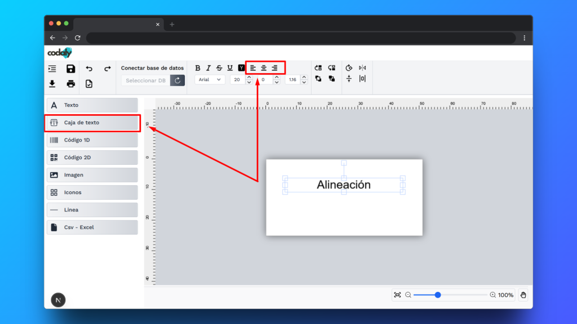Open the Iconos library
Image resolution: width=577 pixels, height=324 pixels.
(92, 192)
